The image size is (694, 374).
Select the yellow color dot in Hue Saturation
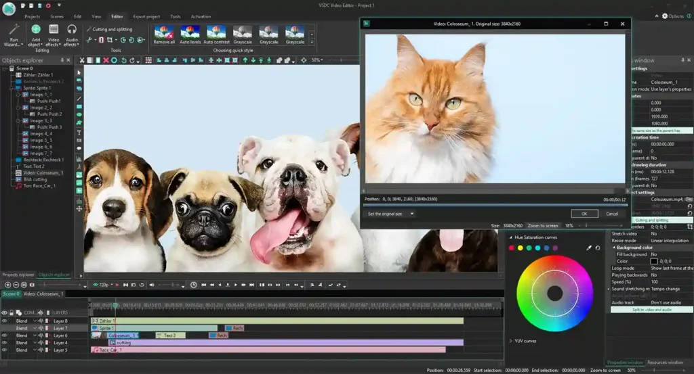tap(520, 248)
